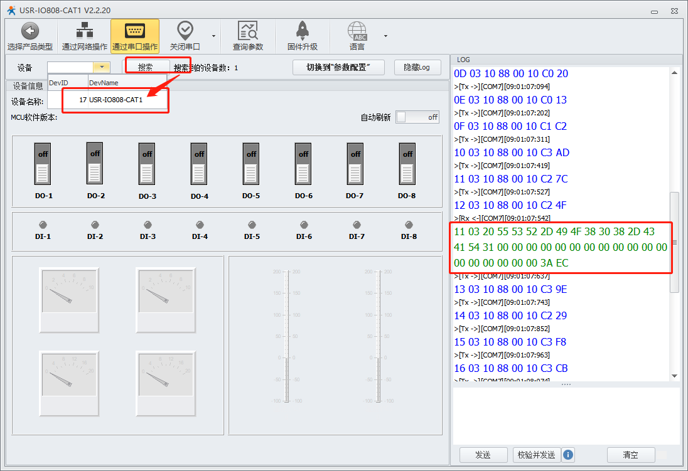
Task: Open the 语言 dropdown arrow
Action: tap(385, 36)
